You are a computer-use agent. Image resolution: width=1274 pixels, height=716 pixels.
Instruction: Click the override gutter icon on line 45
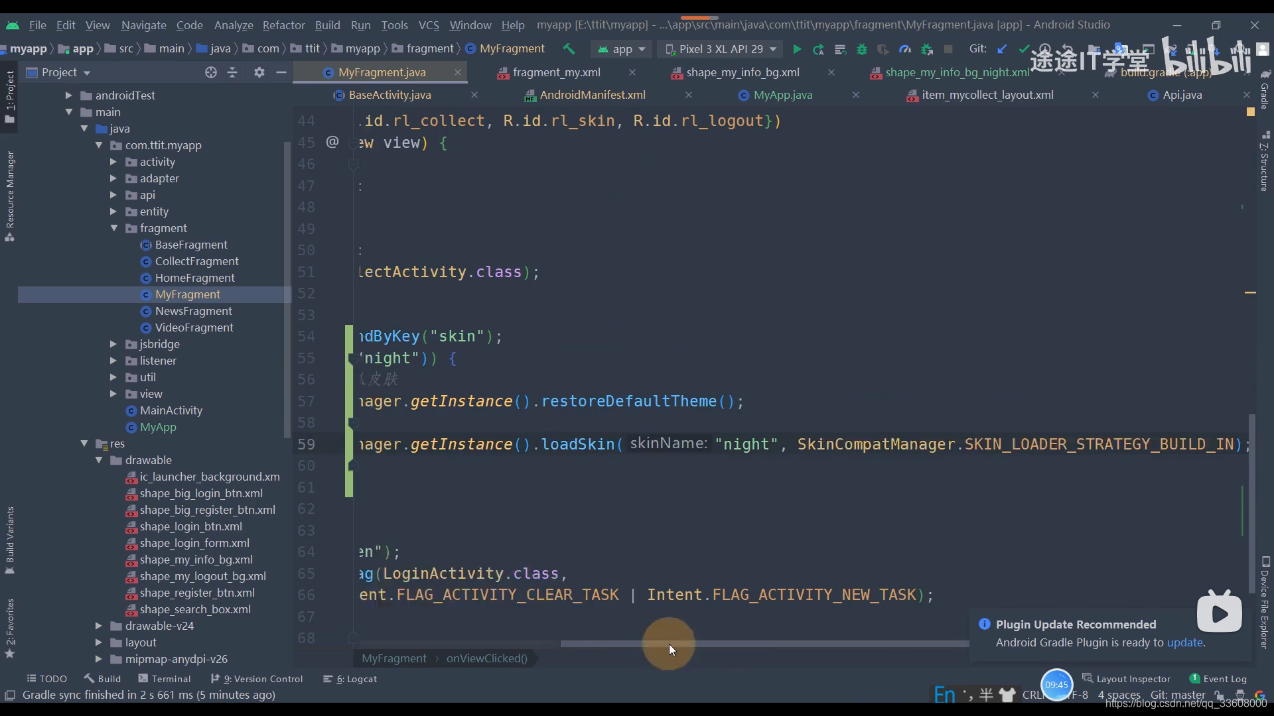(x=332, y=142)
